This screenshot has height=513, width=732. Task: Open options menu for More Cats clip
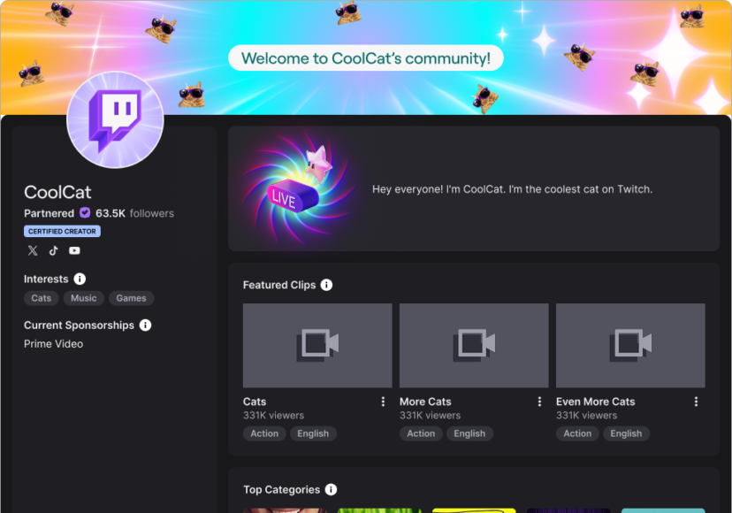539,402
